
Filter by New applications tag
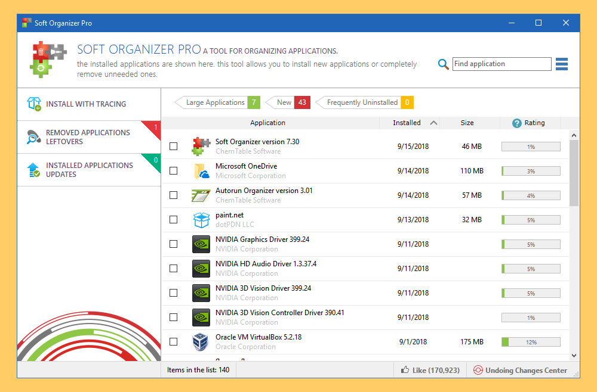[x=288, y=102]
